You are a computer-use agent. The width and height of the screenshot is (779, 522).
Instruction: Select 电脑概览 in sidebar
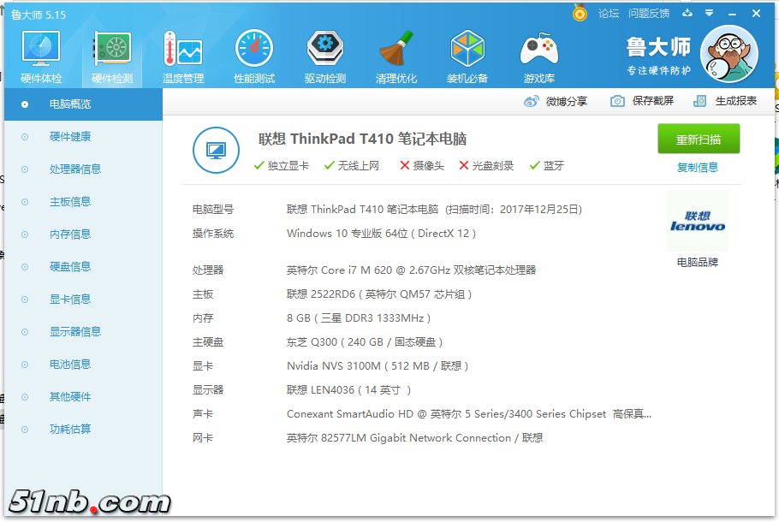pos(84,104)
